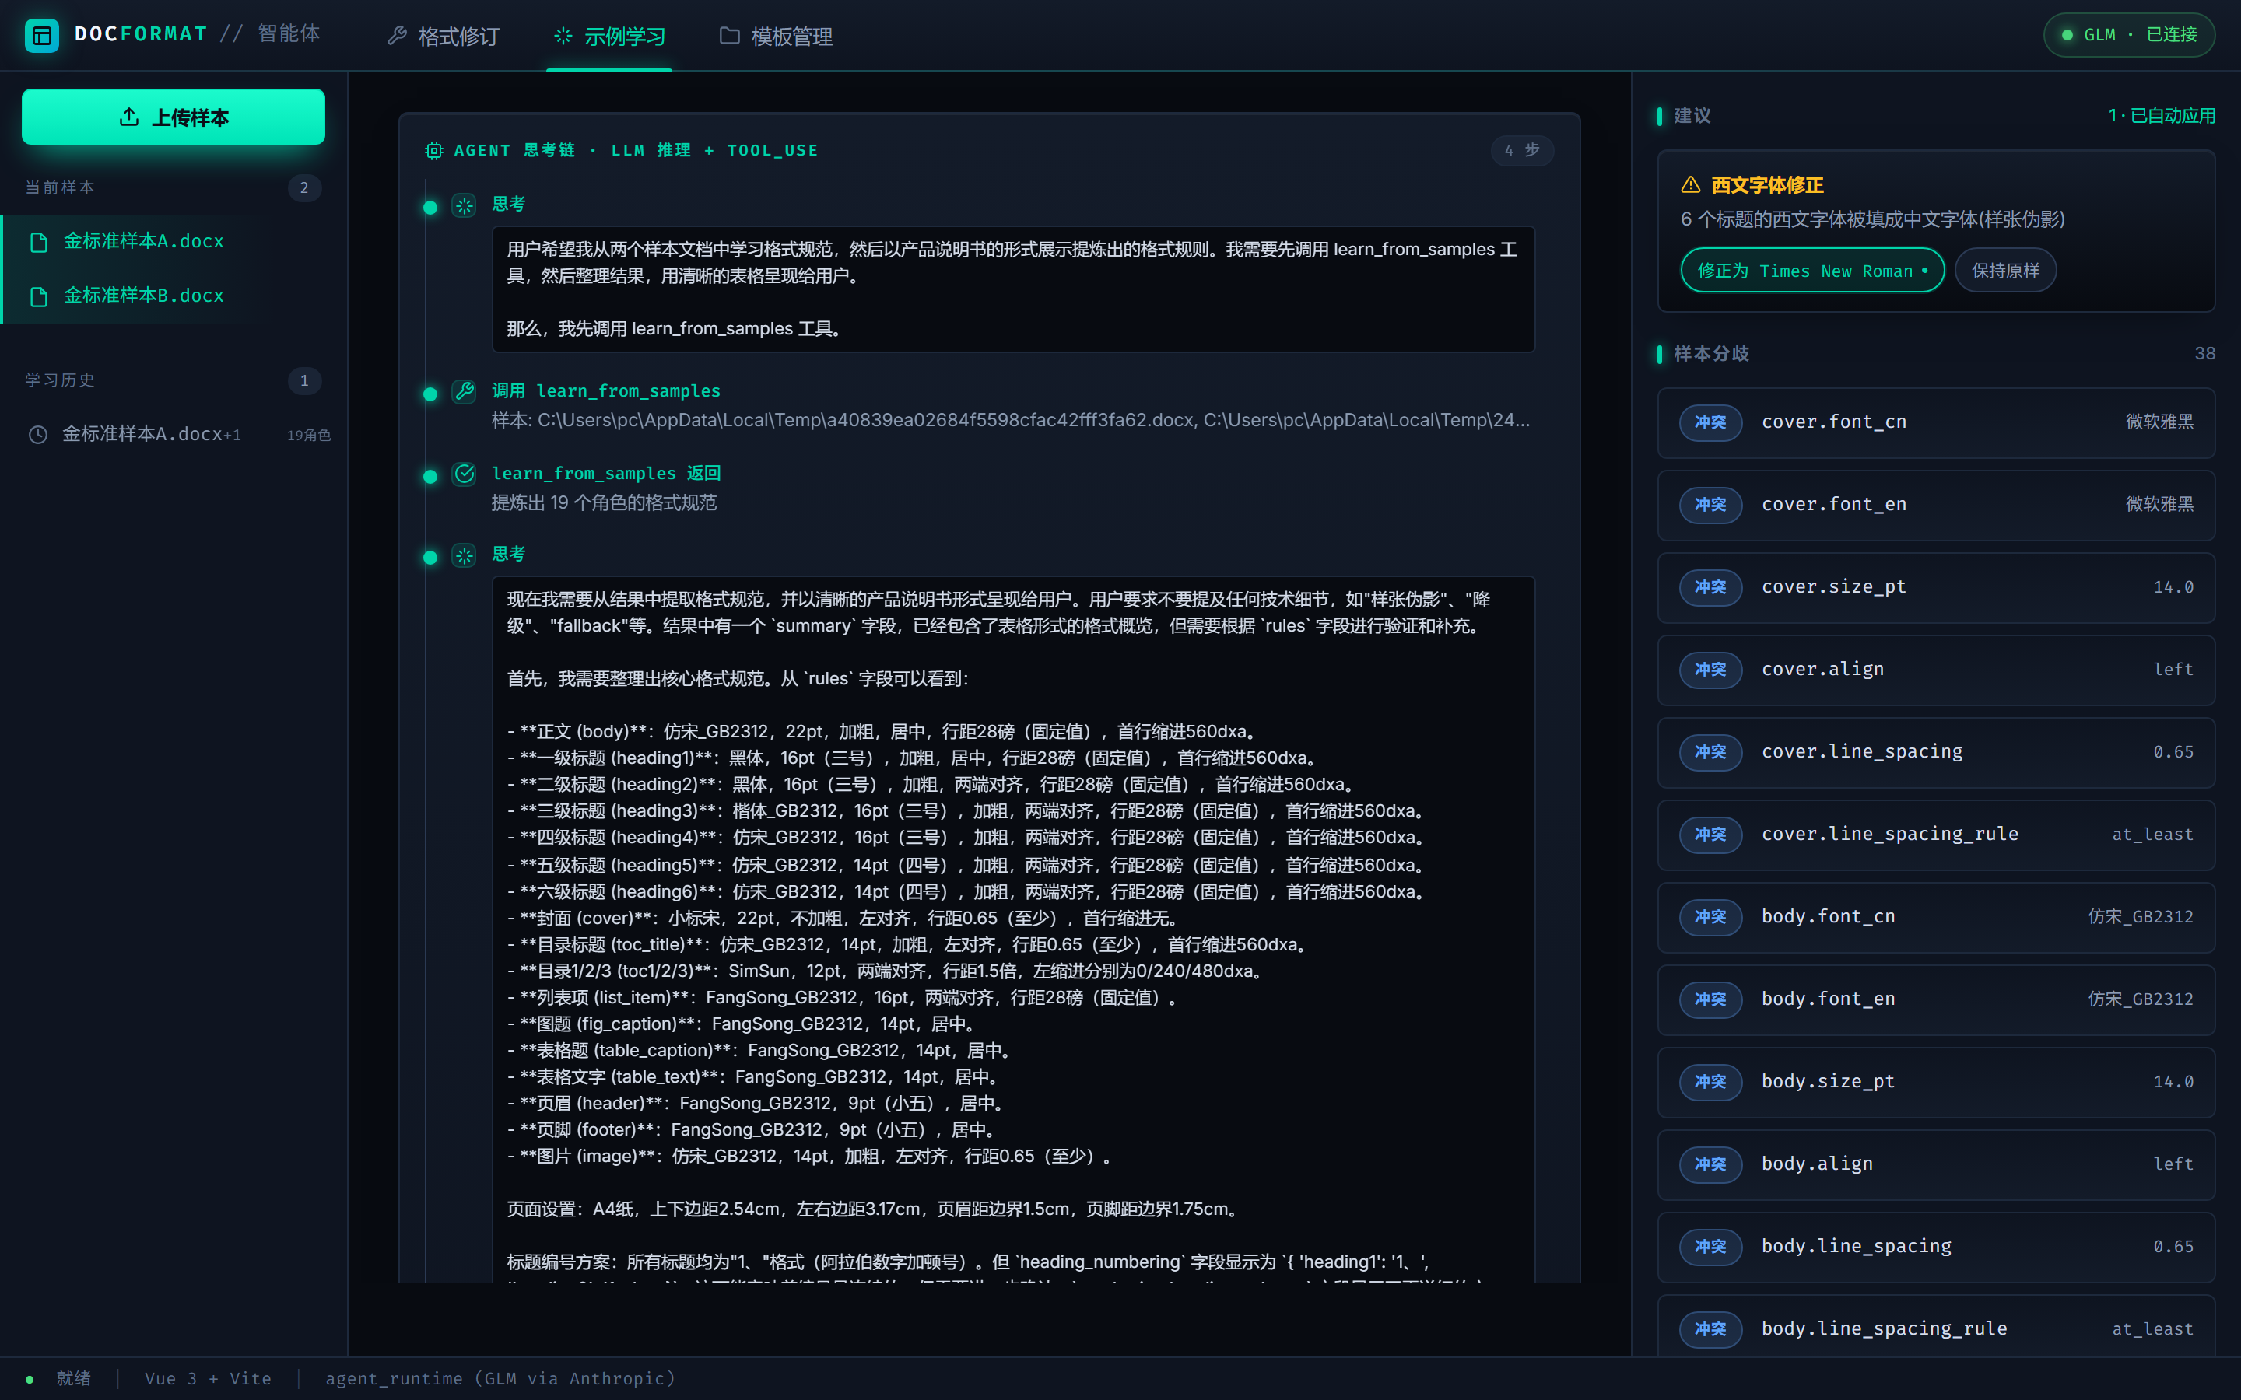Click the 1 · 已自动应用 label

tap(2162, 116)
